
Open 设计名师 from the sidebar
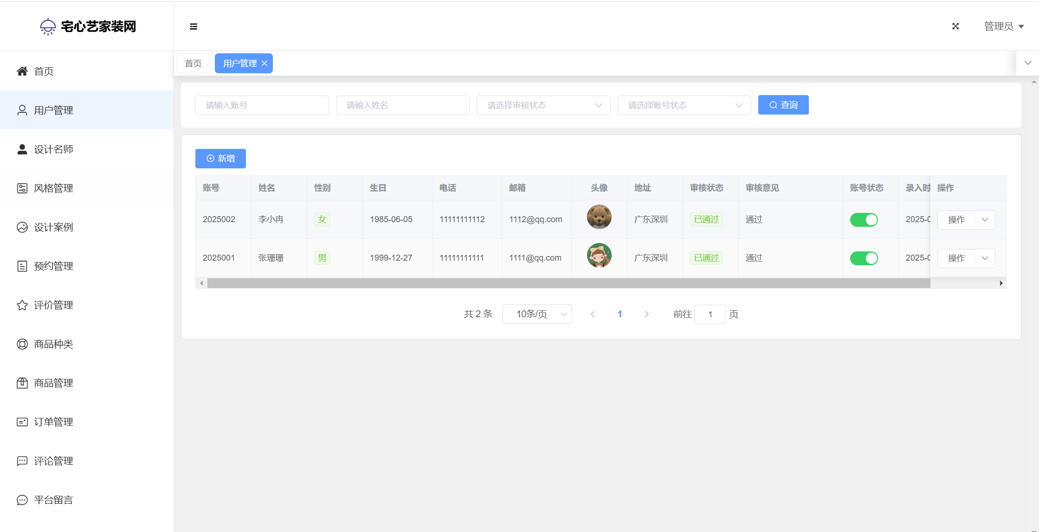coord(53,149)
